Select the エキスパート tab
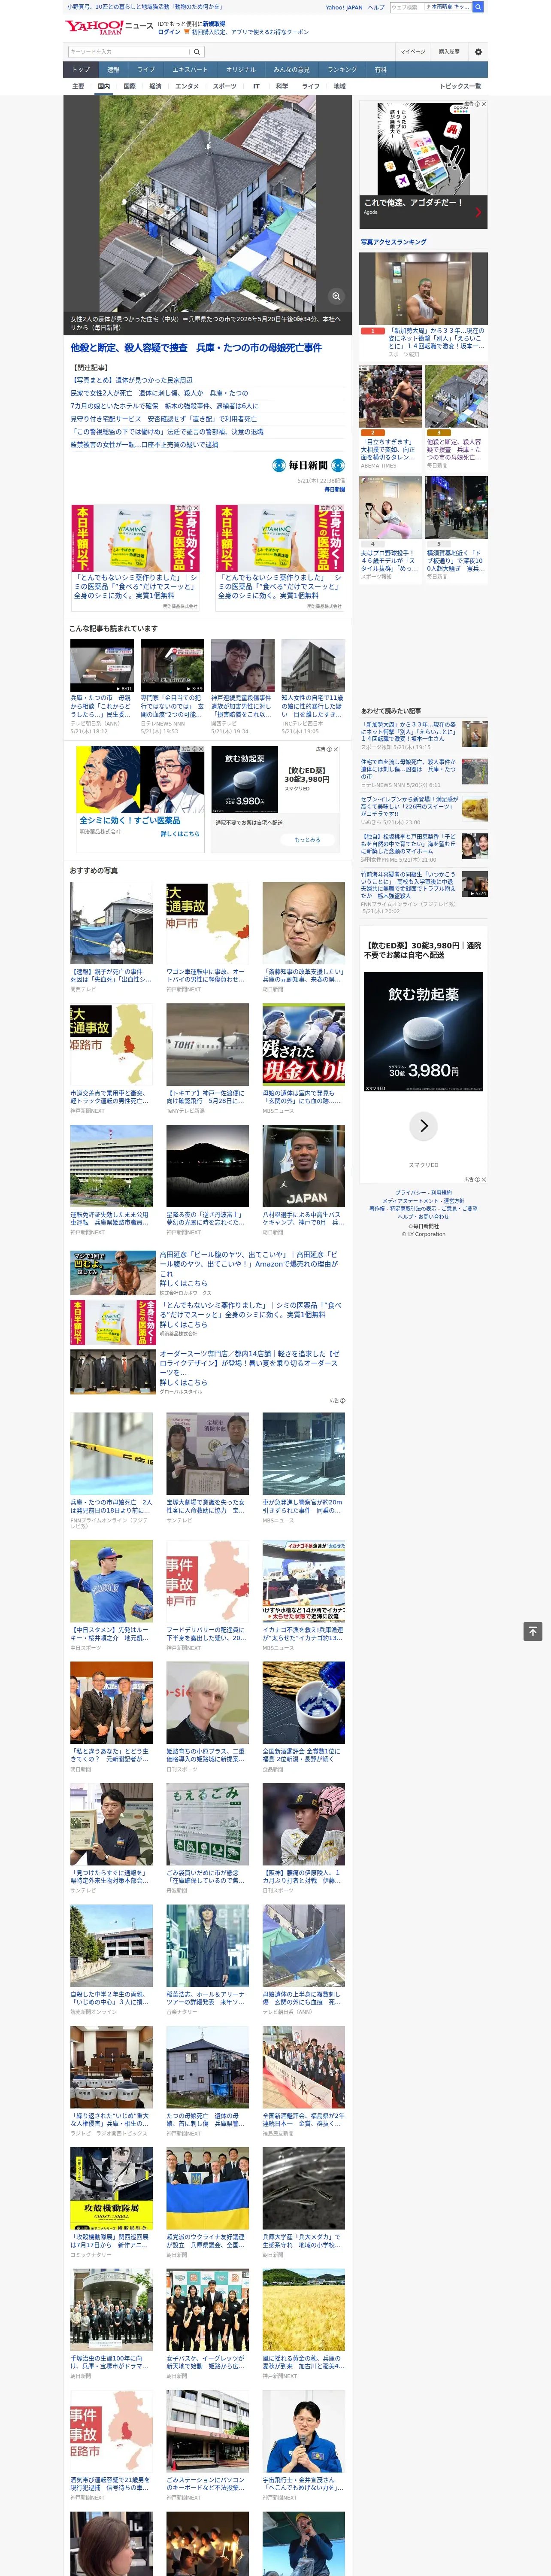Screen dimensions: 551x2576 (190, 70)
